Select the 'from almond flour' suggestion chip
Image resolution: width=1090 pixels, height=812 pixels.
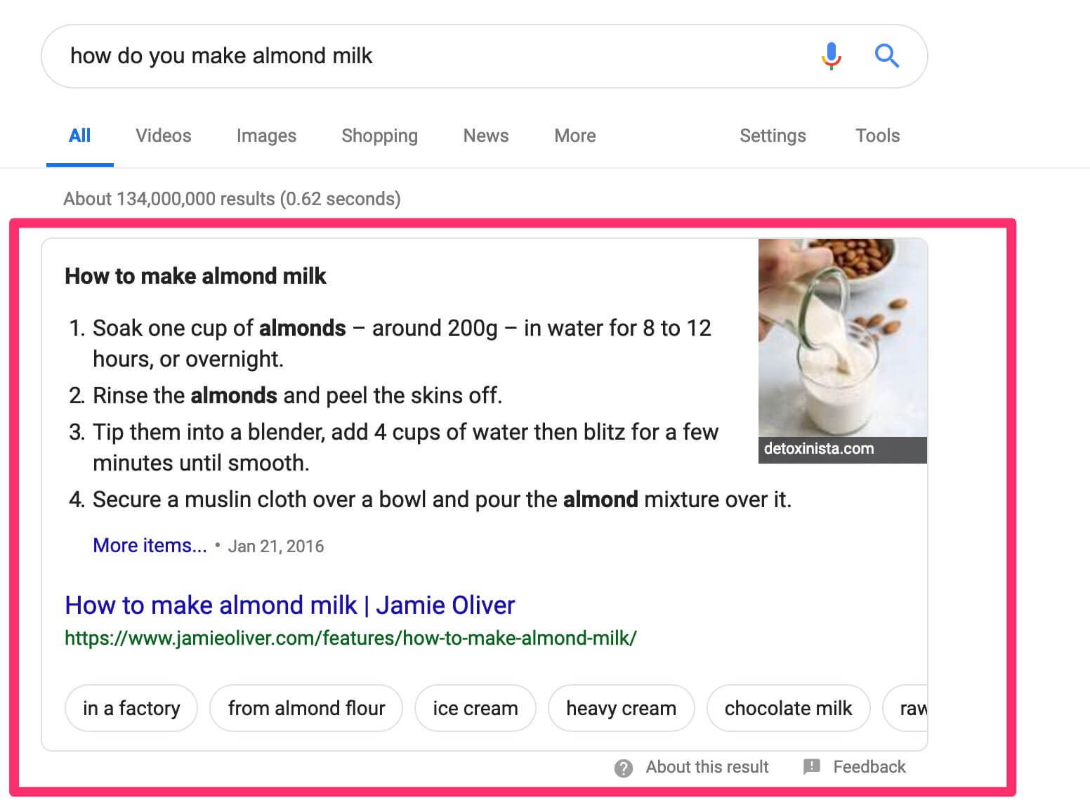pyautogui.click(x=306, y=708)
